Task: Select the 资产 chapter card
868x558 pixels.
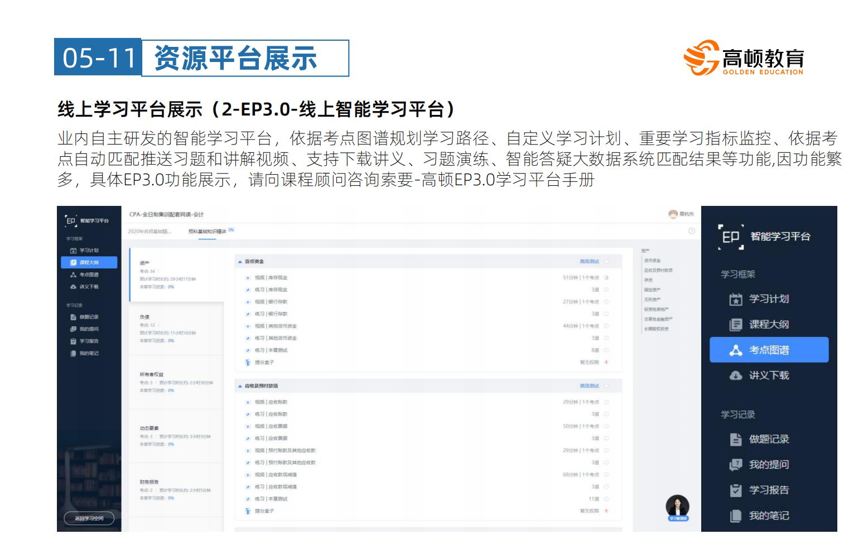Action: coord(176,275)
